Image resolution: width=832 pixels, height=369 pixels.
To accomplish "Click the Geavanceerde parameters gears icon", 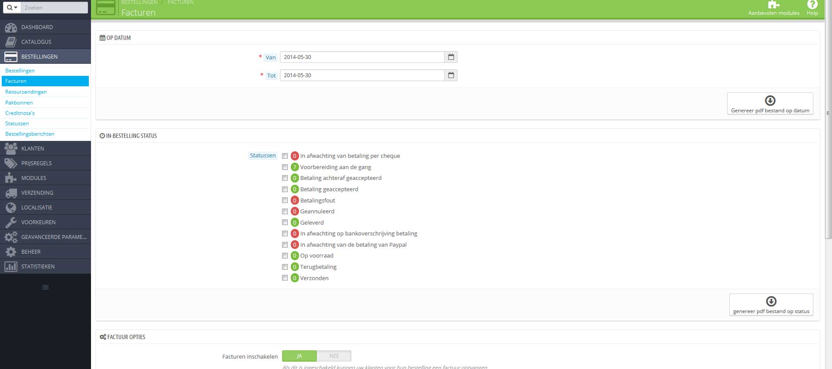I will [11, 237].
